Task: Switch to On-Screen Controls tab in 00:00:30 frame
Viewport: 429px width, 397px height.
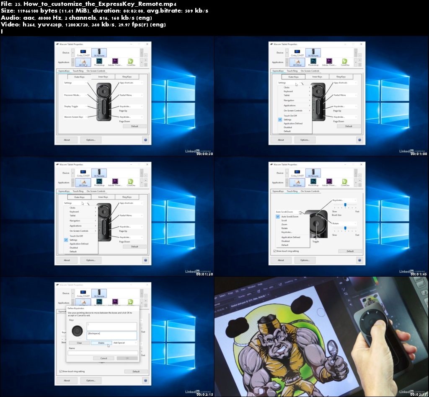Action: 96,71
